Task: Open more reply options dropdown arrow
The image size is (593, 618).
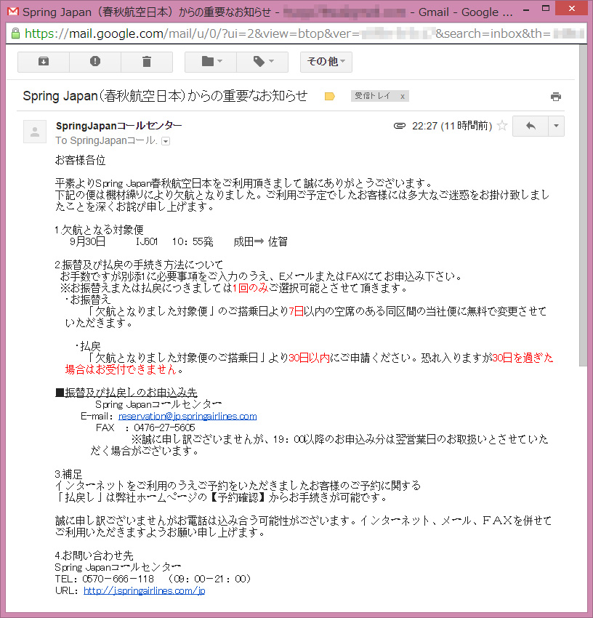Action: 556,126
